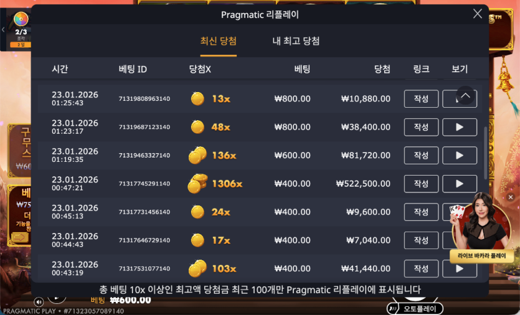Screen dimensions: 520x315
Task: Click the scroll-to-top chevron button
Action: click(x=465, y=95)
